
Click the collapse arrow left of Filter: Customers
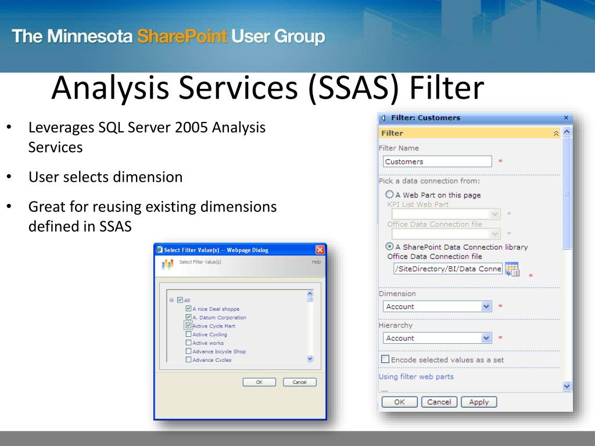coord(383,118)
